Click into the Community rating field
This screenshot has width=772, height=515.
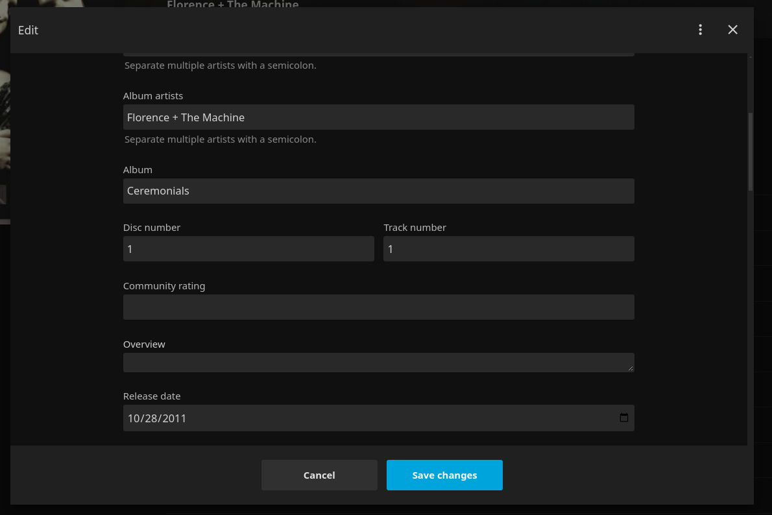(378, 307)
